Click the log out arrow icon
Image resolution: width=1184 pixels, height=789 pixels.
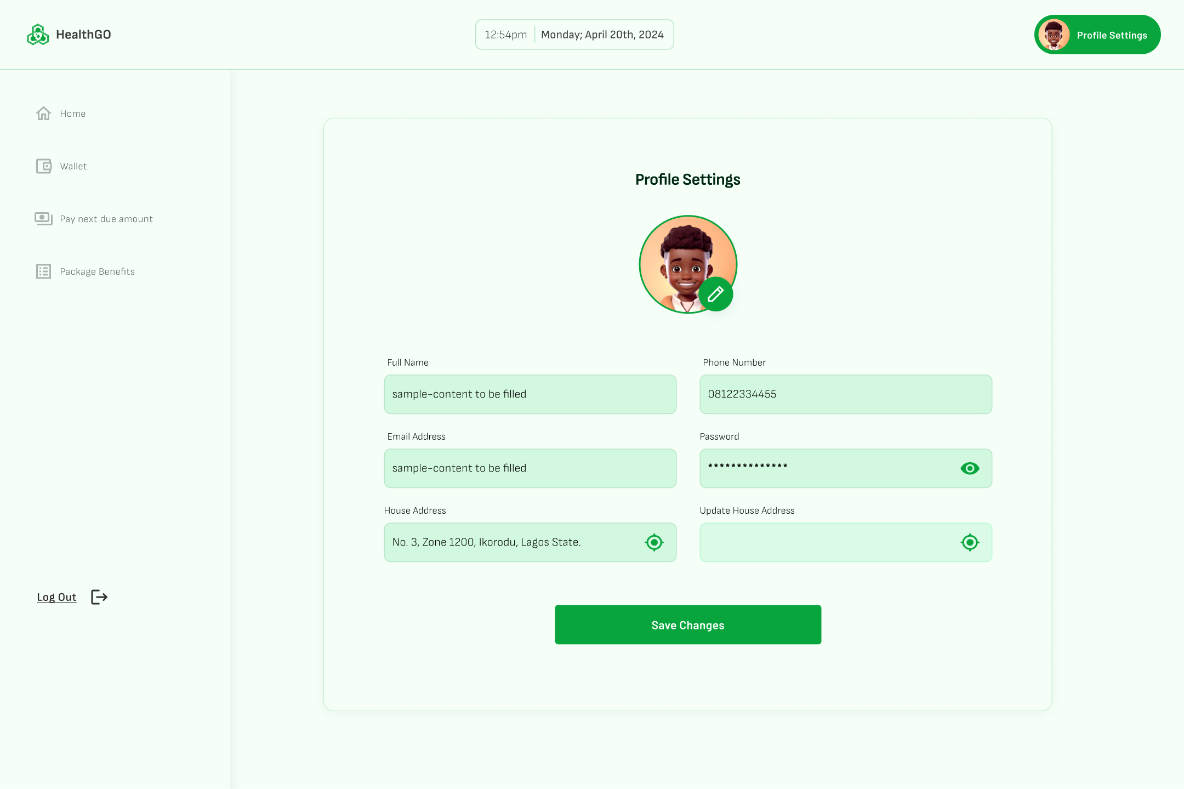pos(99,597)
